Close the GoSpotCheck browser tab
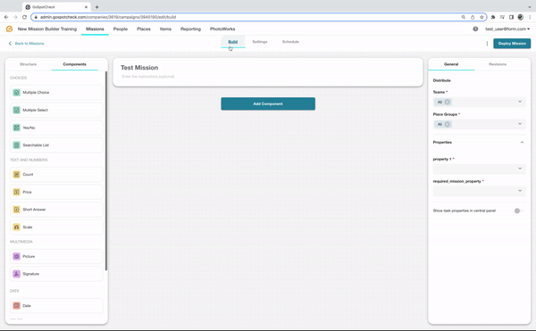Screen dimensions: 536x331 pos(86,7)
